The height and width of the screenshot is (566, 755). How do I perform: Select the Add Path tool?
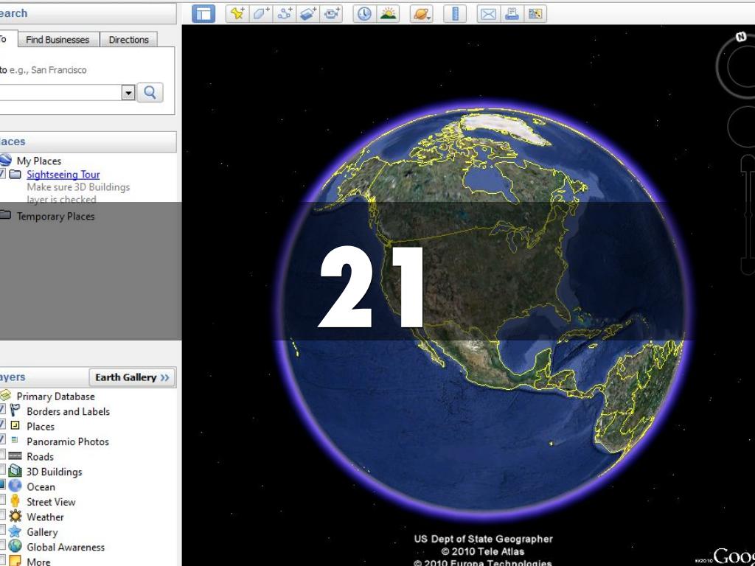285,13
